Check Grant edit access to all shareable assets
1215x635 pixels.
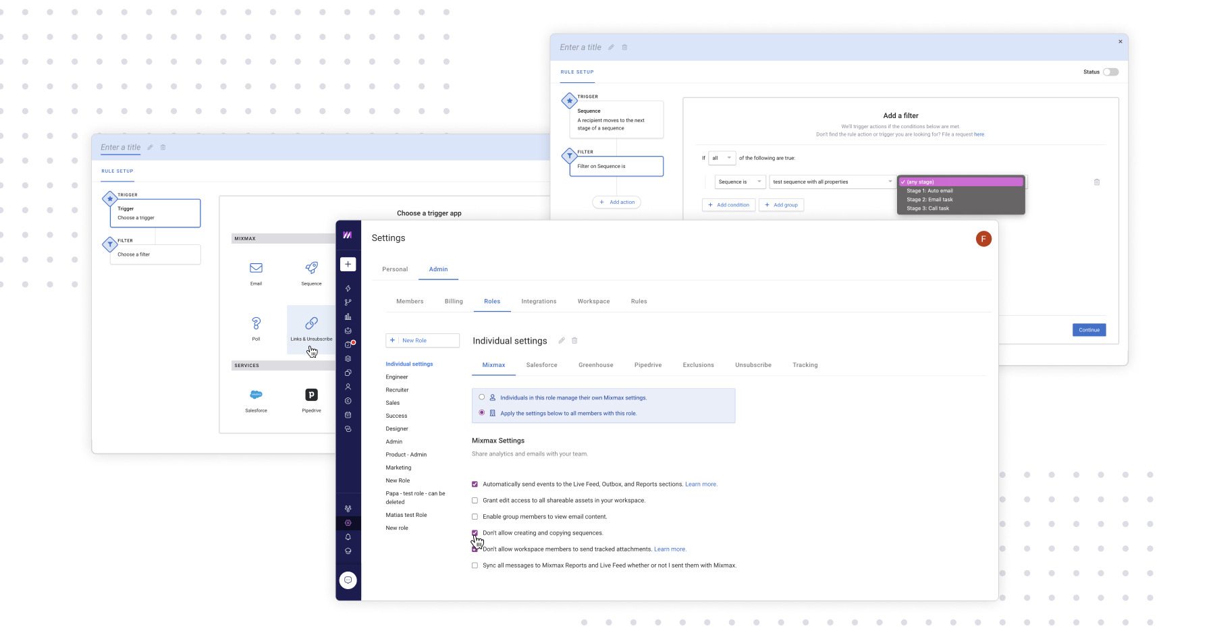475,500
